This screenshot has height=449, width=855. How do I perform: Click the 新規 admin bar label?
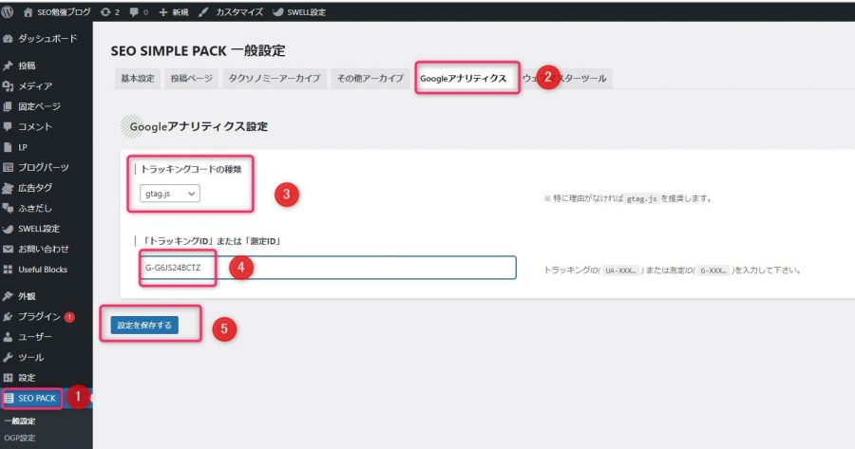(180, 12)
